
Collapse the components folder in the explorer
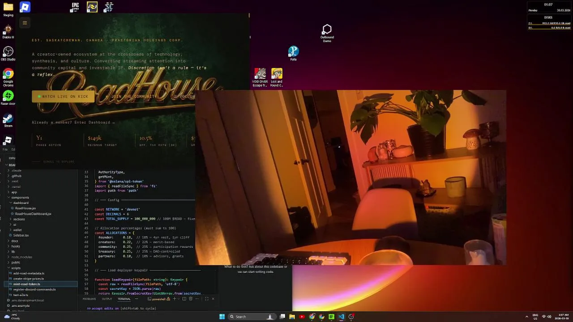click(20, 197)
